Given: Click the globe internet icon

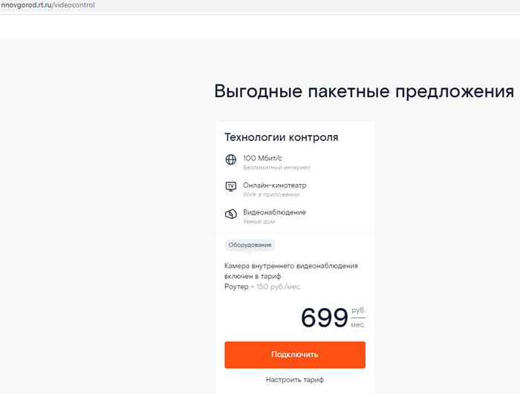Looking at the screenshot, I should point(230,160).
